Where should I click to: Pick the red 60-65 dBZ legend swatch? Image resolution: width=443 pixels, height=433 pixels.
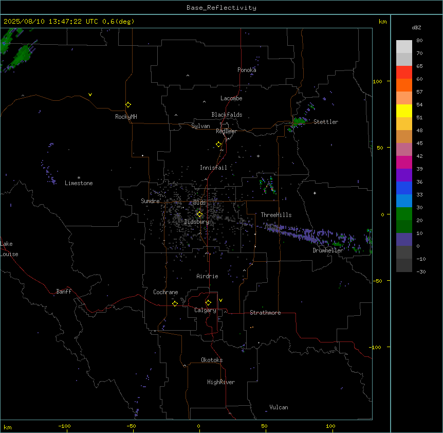click(404, 73)
